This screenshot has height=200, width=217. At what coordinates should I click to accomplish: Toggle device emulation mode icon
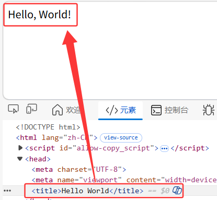31,109
